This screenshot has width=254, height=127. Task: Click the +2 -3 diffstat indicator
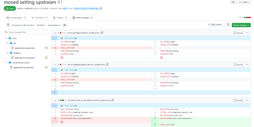pos(245,17)
